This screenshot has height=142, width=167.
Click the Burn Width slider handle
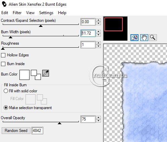(10, 37)
